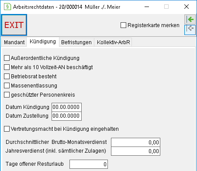Minimize the Arbeitsrechtdaten window
The image size is (197, 171).
click(147, 7)
